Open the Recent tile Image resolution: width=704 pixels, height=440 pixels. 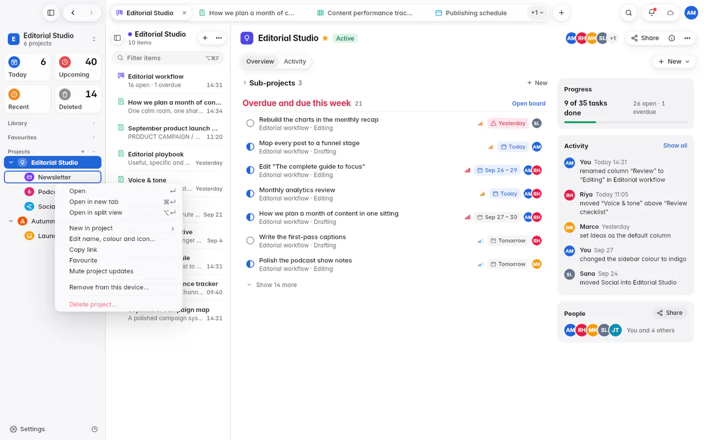pos(28,100)
